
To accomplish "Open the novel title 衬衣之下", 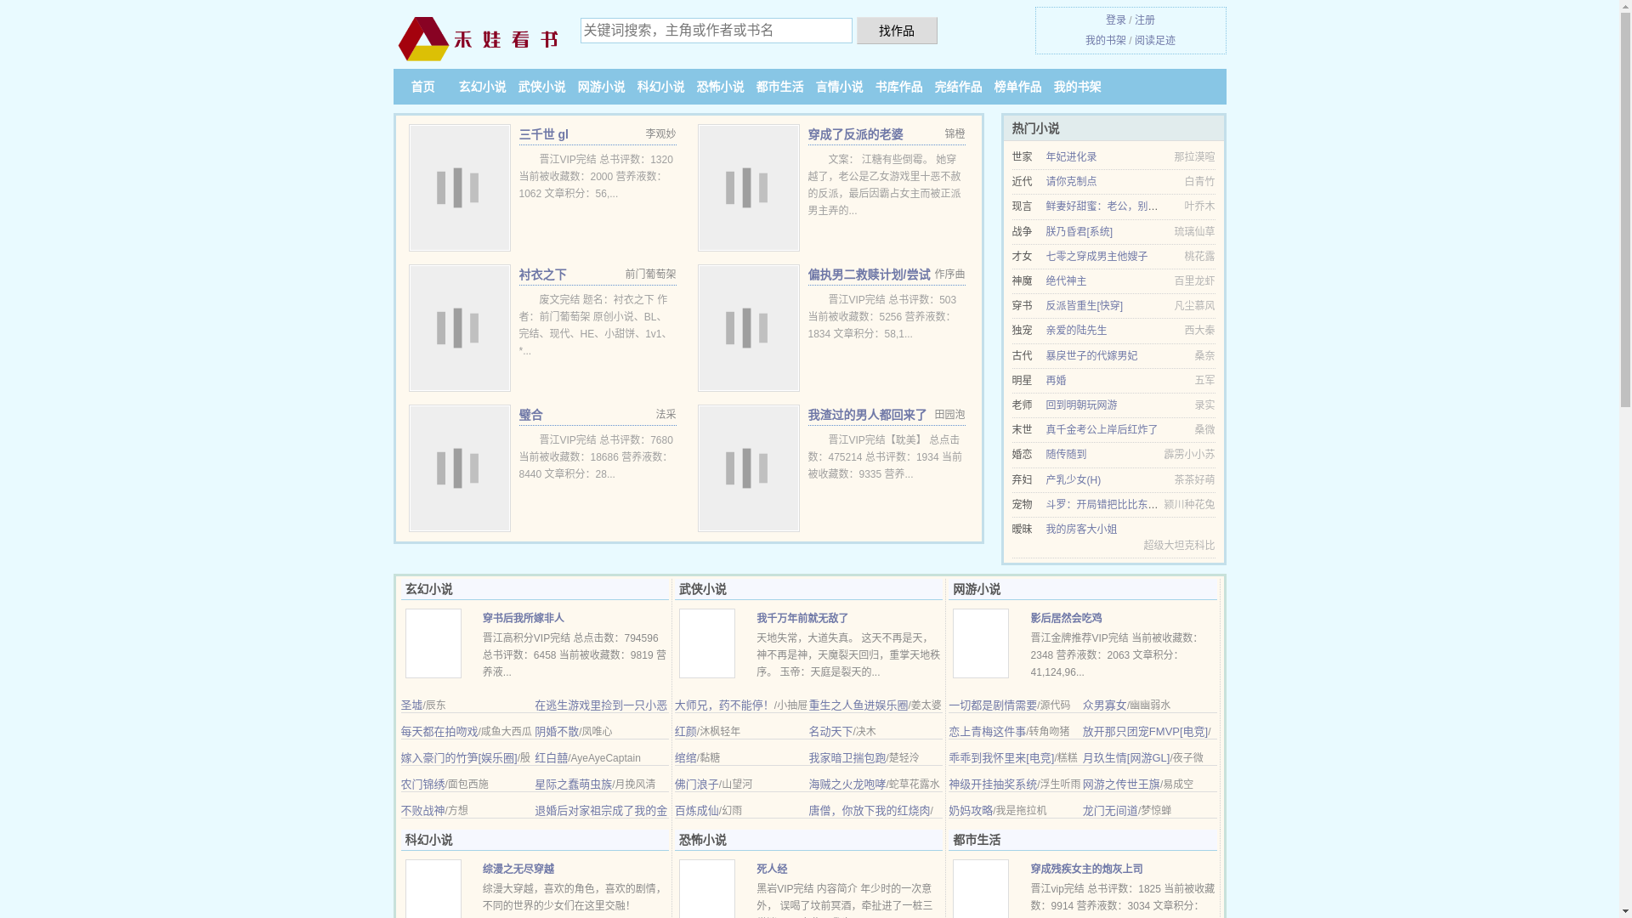I will tap(542, 275).
